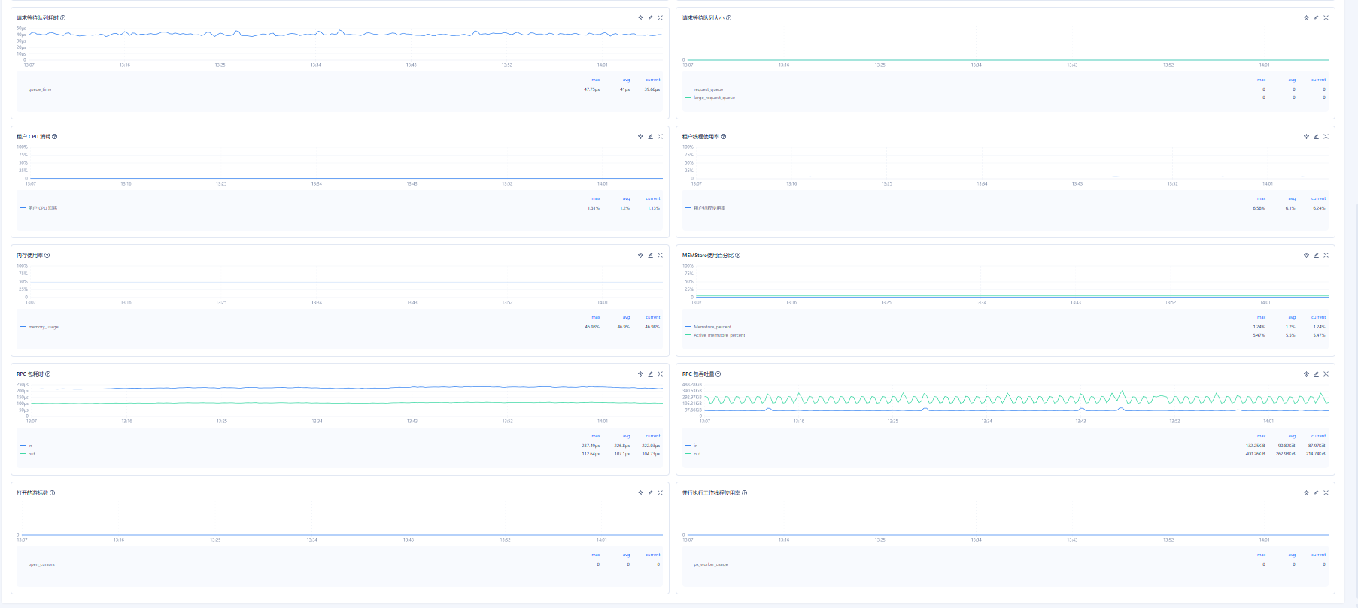Click the max column header in RPC 包耗时 legend
The image size is (1358, 608).
(x=595, y=436)
